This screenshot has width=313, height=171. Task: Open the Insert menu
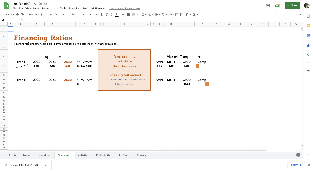(x=36, y=8)
